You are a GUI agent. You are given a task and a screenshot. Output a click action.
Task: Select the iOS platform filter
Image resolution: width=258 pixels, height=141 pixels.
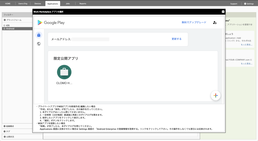pyautogui.click(x=8, y=25)
